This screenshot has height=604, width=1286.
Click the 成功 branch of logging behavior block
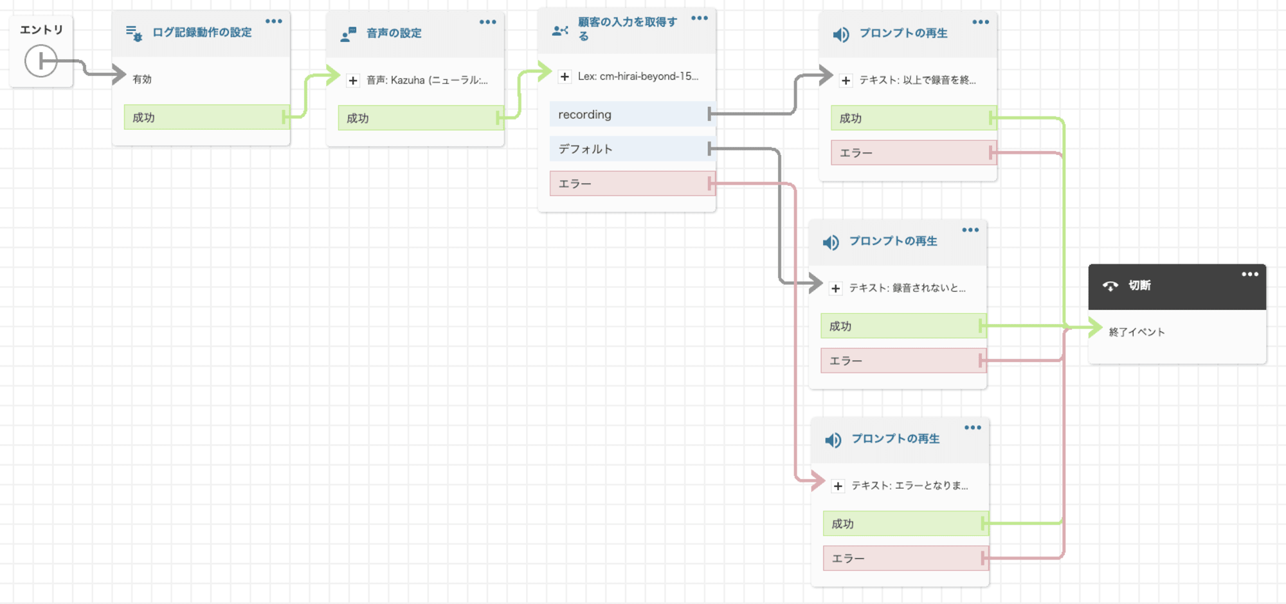pos(206,117)
